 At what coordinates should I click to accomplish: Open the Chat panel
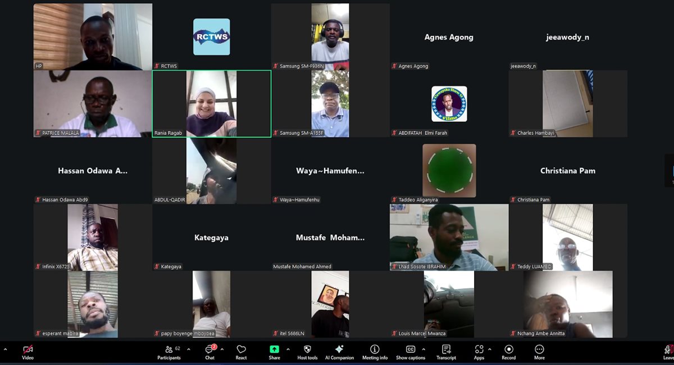[x=210, y=352]
